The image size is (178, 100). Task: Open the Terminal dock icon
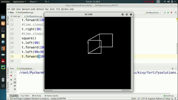pos(3,30)
